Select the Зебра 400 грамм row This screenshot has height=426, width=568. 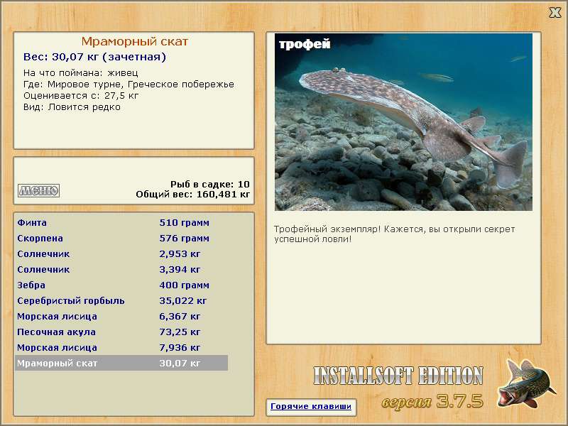(x=121, y=285)
